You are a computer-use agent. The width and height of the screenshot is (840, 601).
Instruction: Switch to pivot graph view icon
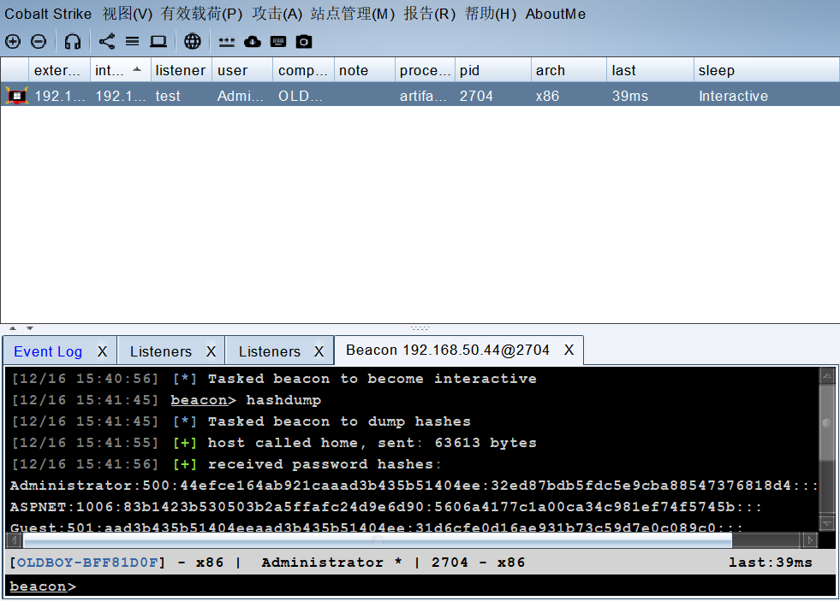tap(107, 42)
